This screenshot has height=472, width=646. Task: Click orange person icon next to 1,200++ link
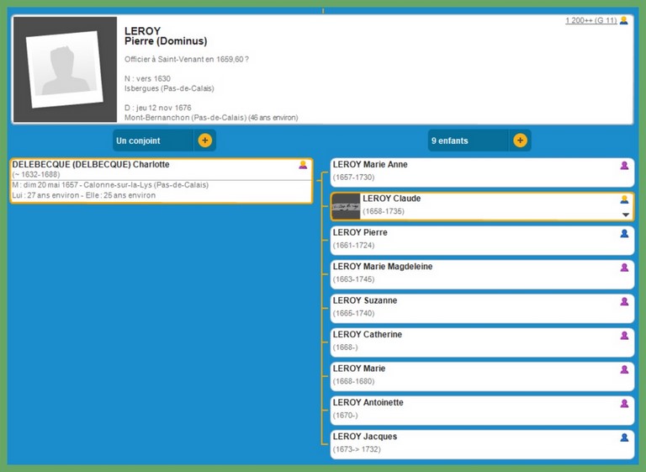point(624,20)
